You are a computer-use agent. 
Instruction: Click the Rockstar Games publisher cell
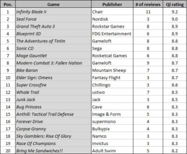pos(112,26)
